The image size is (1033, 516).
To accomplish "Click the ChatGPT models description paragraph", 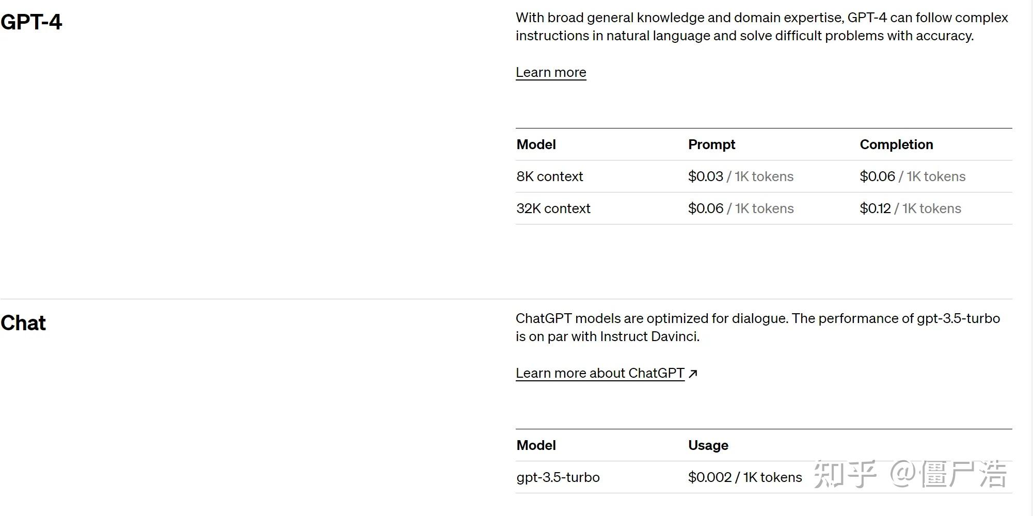I will coord(757,327).
